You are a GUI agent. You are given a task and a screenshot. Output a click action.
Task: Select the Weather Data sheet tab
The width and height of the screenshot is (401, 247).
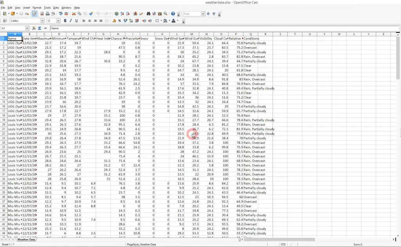[27, 240]
